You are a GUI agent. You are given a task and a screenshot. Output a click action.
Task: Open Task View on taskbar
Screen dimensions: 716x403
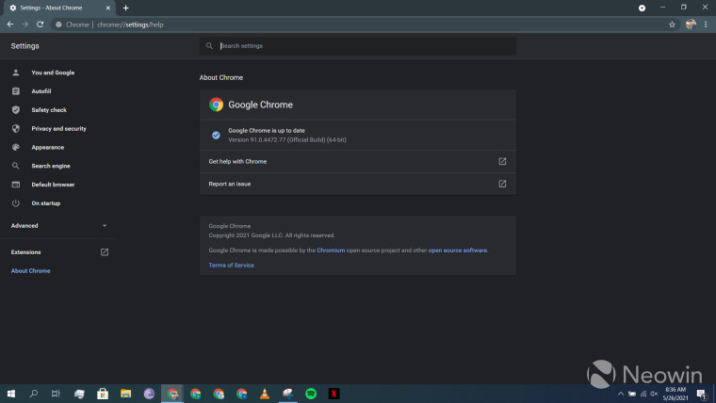(56, 394)
